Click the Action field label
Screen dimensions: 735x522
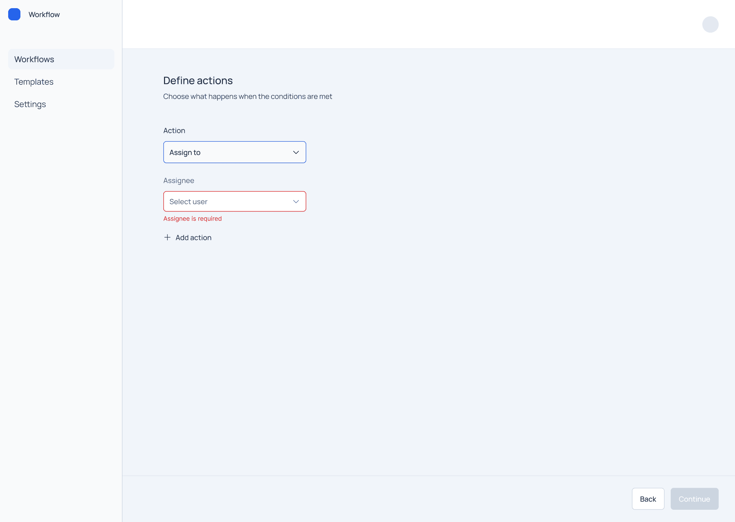[x=174, y=130]
